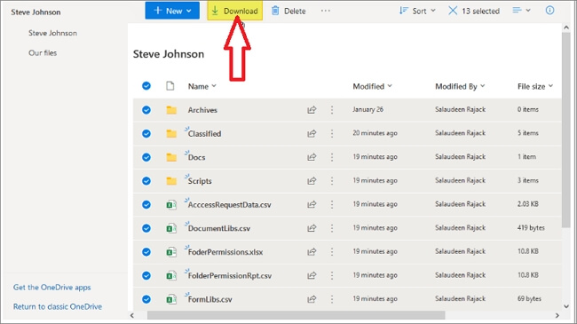Screen dimensions: 577x324
Task: Share AcccessRequestData.csv file
Action: [312, 204]
